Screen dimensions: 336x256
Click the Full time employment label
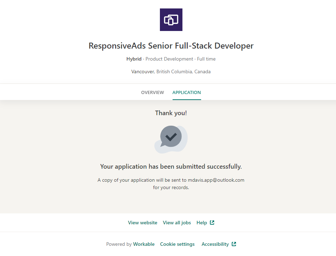coord(206,59)
